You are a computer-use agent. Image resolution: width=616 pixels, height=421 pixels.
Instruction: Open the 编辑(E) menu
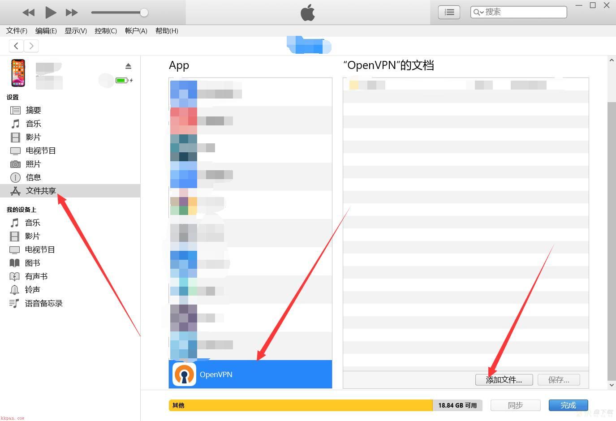tap(46, 30)
